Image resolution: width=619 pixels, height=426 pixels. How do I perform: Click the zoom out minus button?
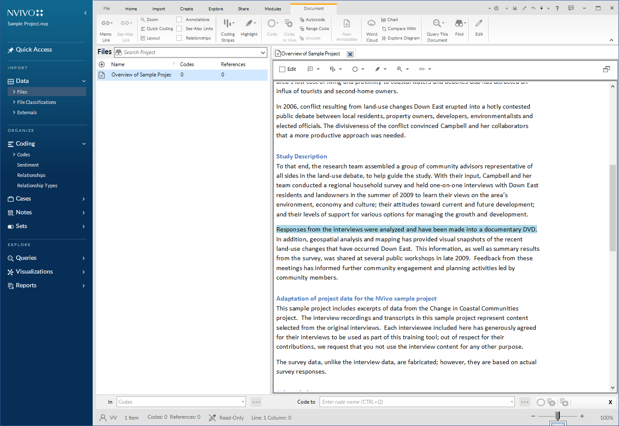click(533, 416)
